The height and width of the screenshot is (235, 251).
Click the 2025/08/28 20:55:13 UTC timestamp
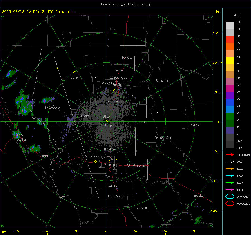pos(28,12)
